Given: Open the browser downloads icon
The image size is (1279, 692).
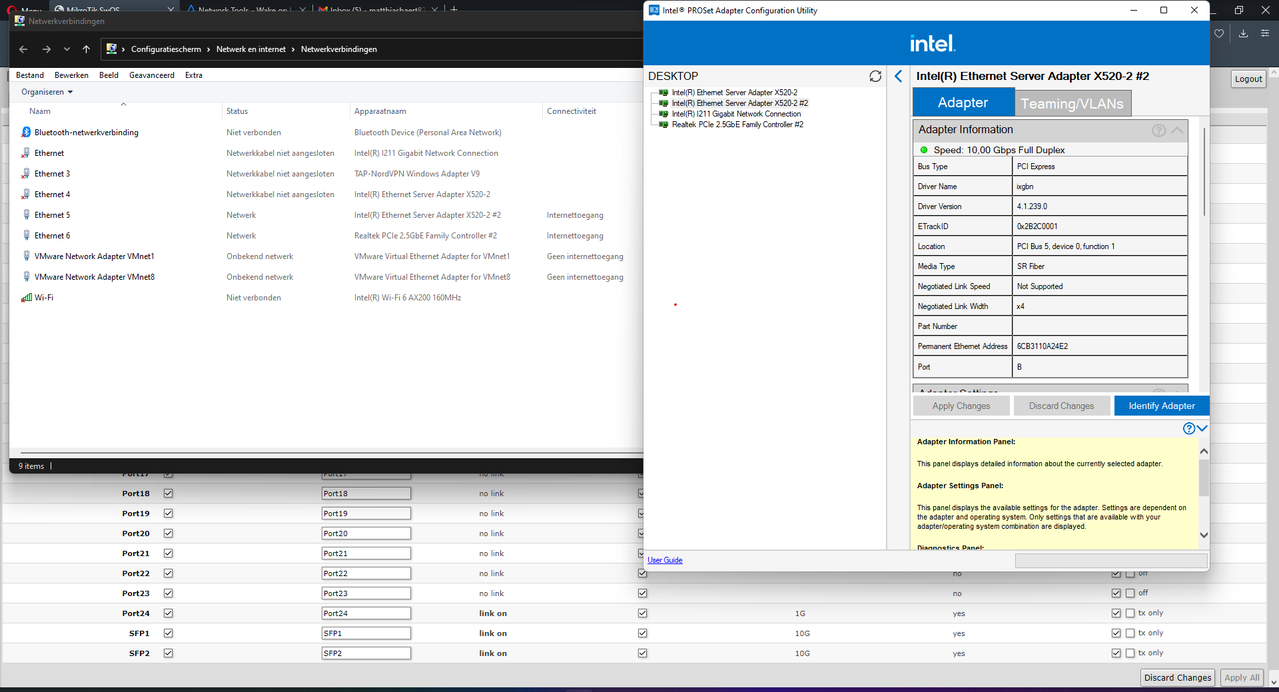Looking at the screenshot, I should (1243, 33).
